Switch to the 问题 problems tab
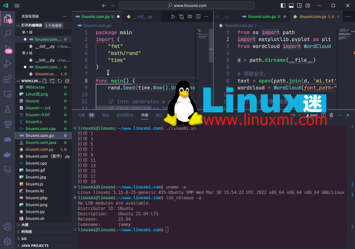Screen dimensions: 355x249 [81, 115]
